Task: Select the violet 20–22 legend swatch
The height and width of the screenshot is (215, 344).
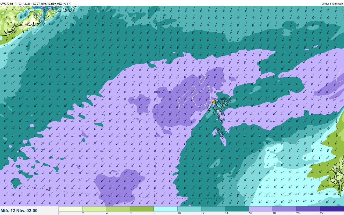Action: pyautogui.click(x=308, y=209)
